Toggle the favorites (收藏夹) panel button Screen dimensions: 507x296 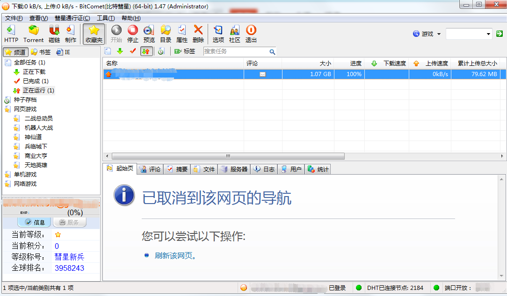94,34
